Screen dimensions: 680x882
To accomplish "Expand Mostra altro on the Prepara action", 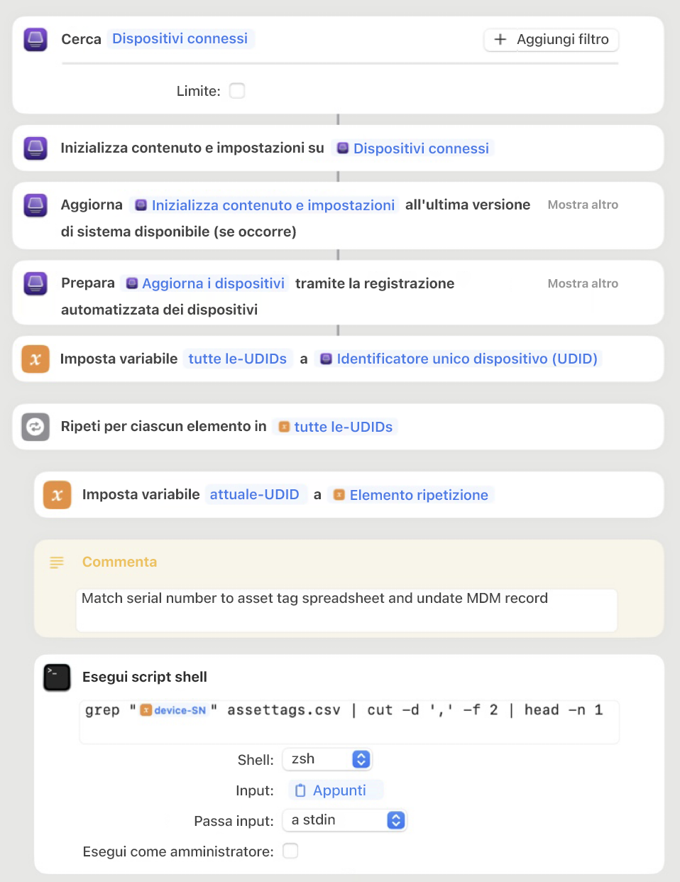I will point(582,283).
